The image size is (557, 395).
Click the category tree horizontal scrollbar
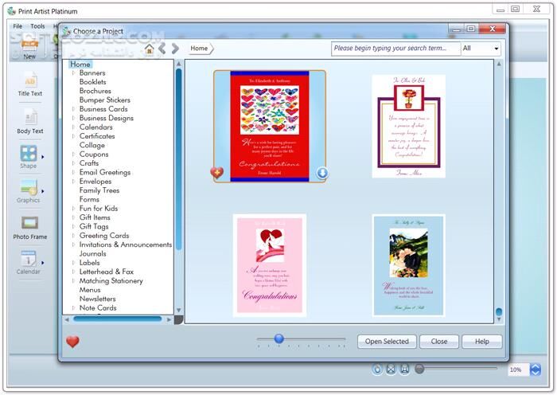point(118,319)
